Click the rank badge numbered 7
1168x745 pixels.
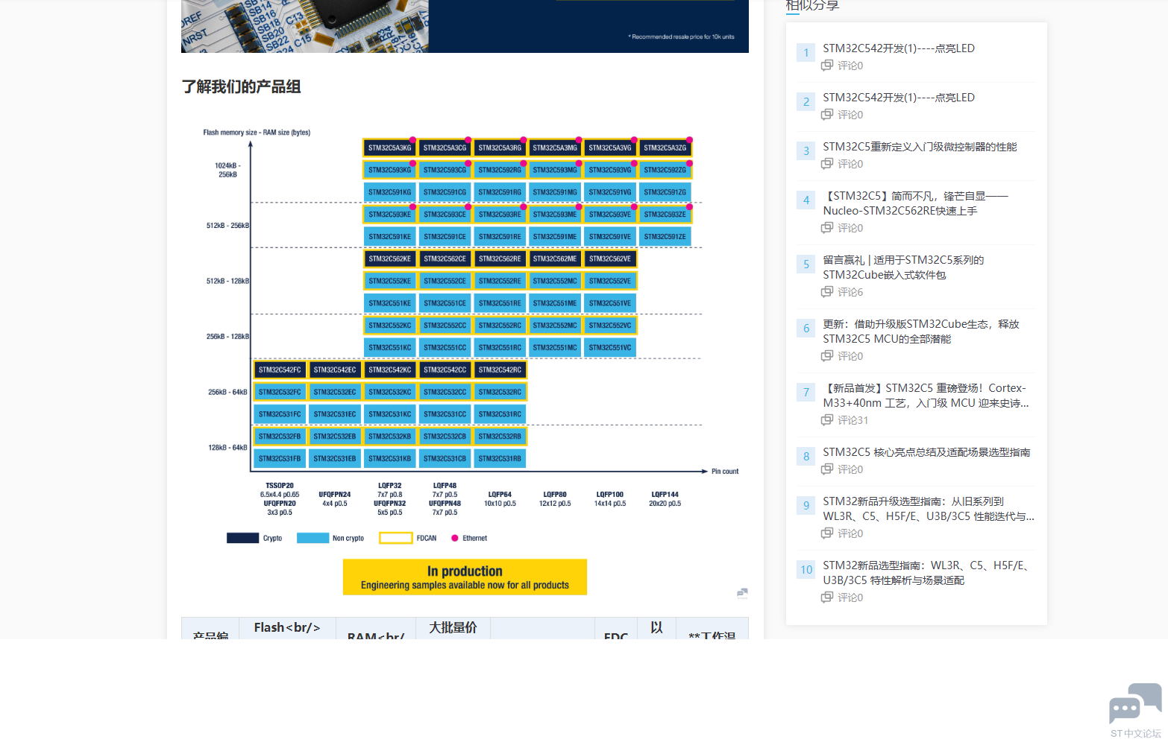(x=806, y=393)
